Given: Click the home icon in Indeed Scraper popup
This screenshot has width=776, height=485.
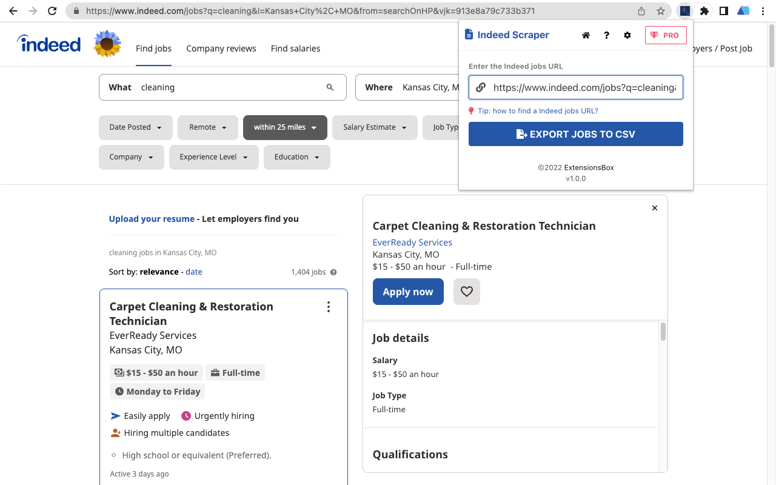Looking at the screenshot, I should (x=586, y=35).
